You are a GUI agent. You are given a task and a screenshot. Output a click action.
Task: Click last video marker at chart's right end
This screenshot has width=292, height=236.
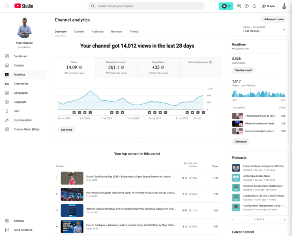[203, 112]
